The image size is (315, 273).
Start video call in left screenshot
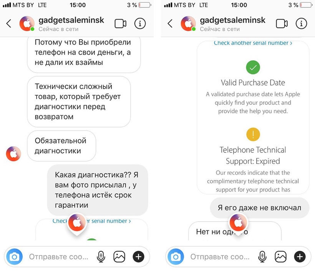[120, 24]
